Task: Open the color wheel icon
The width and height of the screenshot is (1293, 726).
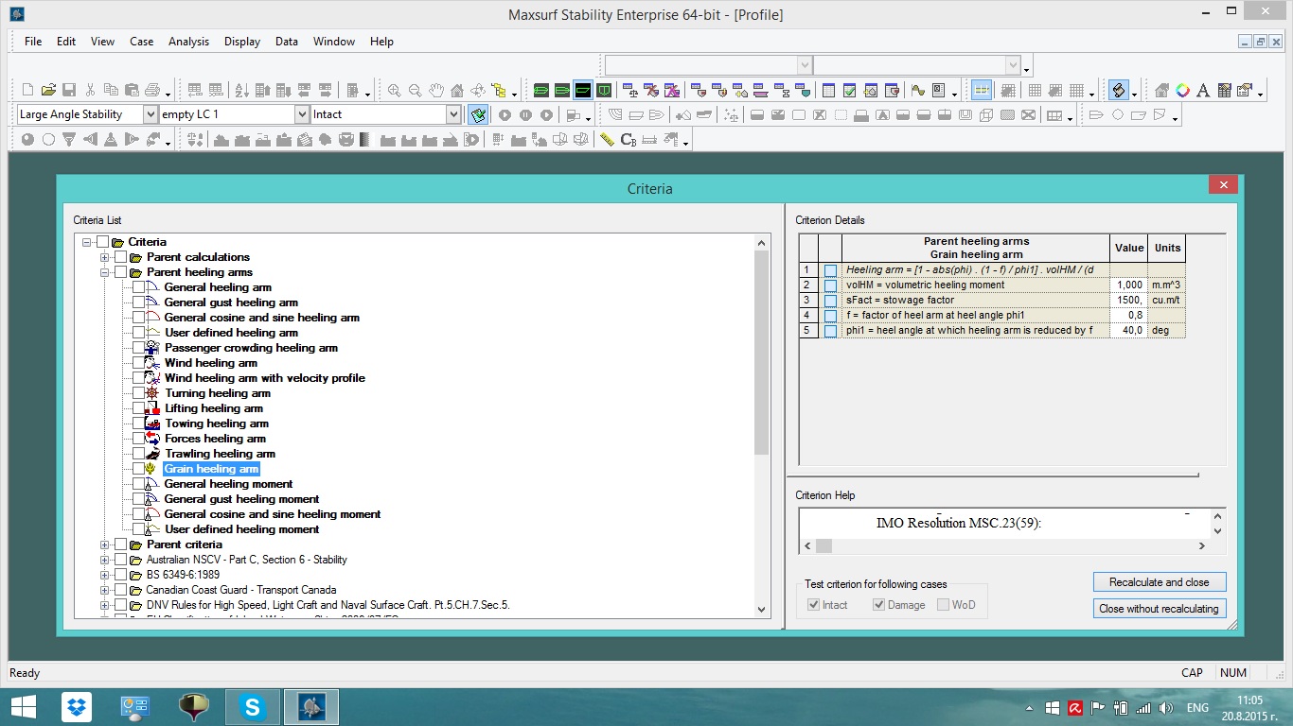Action: (x=1182, y=91)
